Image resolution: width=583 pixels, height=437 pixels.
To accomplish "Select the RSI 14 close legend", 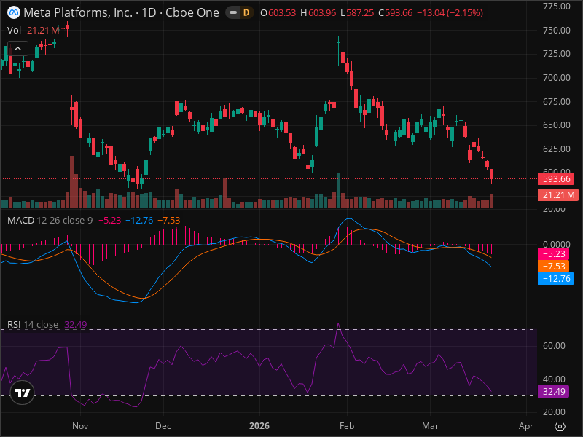I will click(33, 324).
